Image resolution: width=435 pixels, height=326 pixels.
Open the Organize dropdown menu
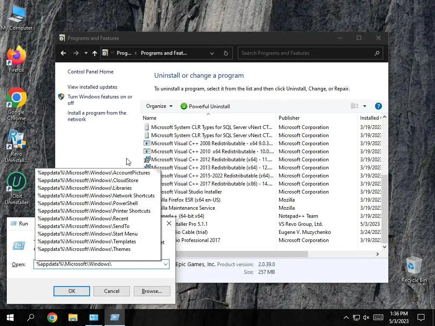pyautogui.click(x=159, y=106)
